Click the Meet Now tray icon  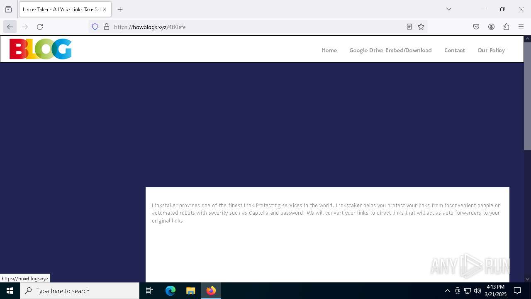click(458, 291)
